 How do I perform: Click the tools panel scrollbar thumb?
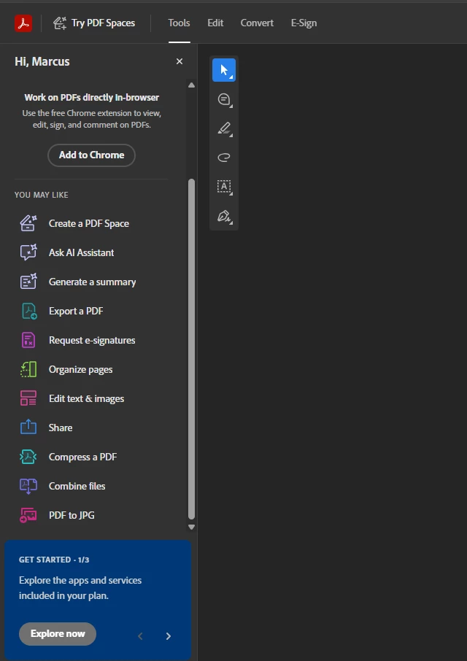click(191, 349)
